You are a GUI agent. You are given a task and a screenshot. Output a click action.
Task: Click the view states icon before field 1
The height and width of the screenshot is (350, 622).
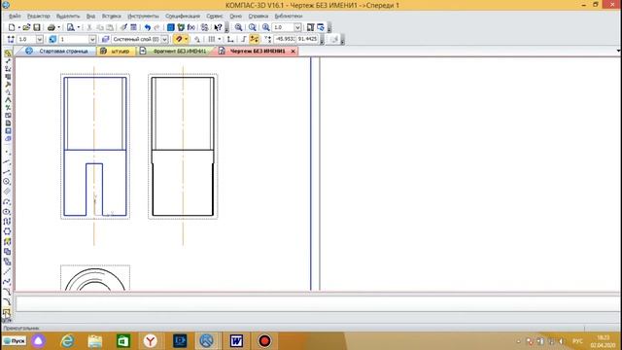pyautogui.click(x=52, y=39)
